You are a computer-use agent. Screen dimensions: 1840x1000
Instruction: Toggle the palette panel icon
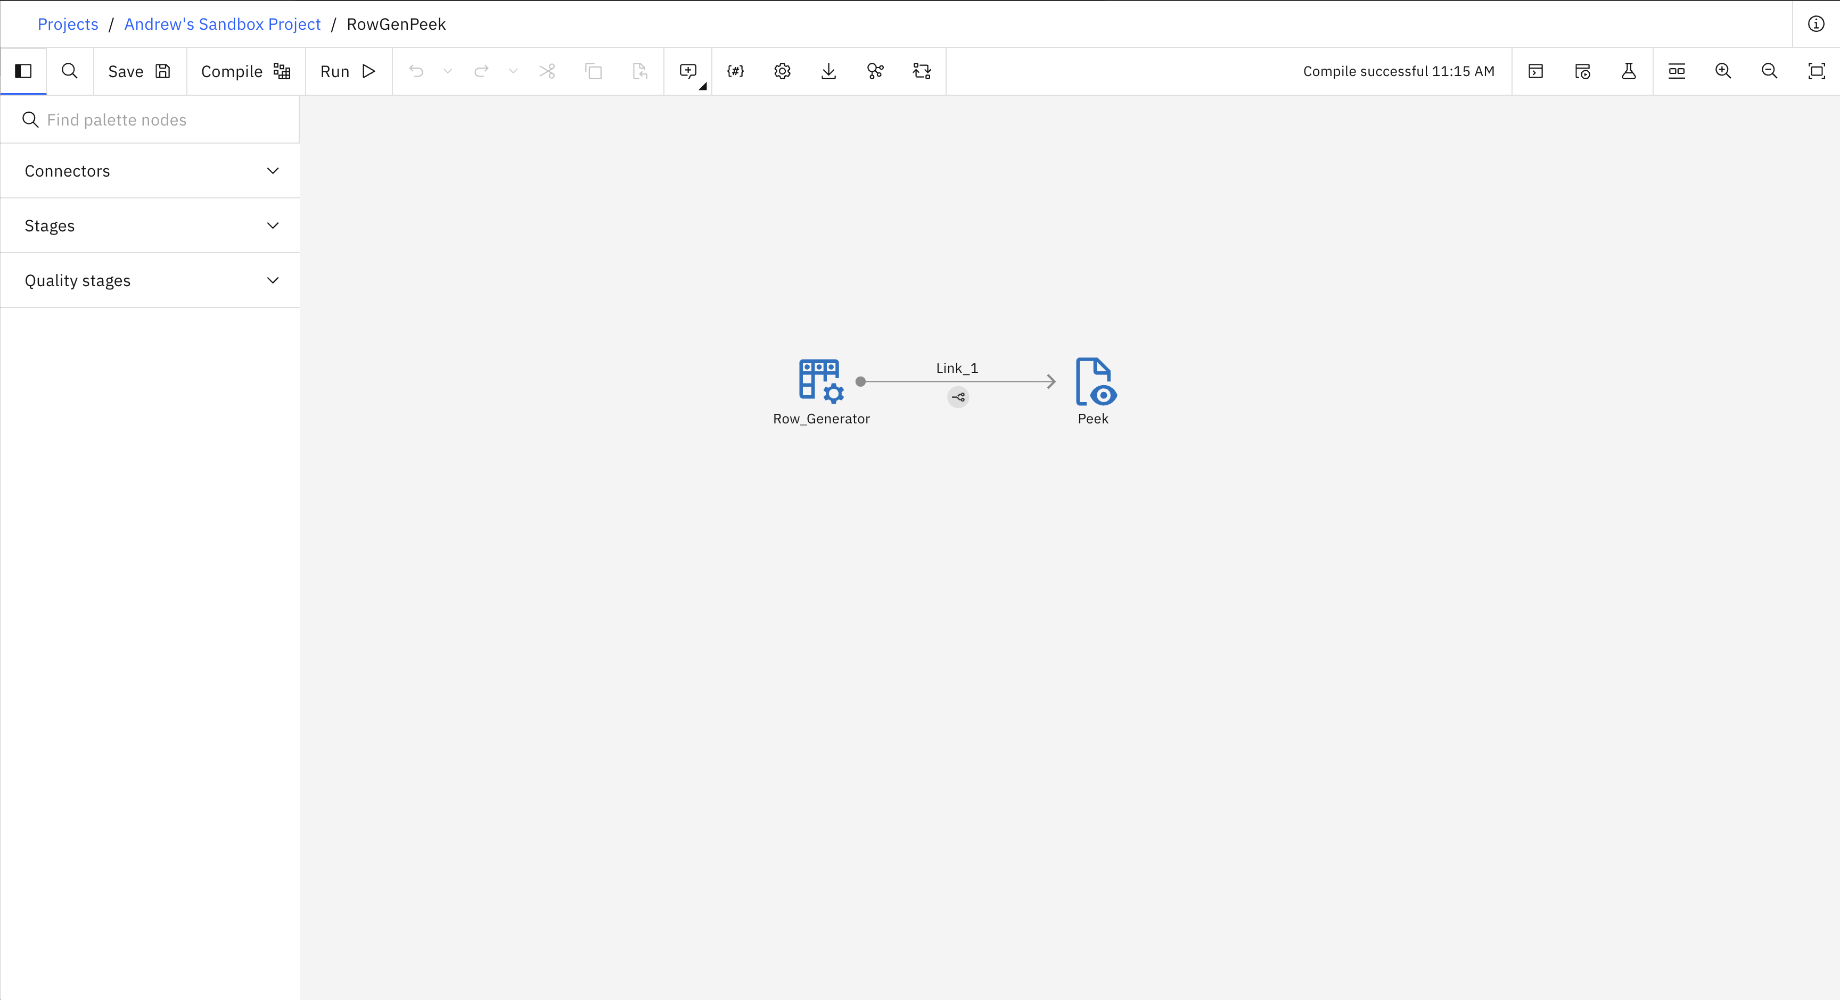click(x=23, y=71)
